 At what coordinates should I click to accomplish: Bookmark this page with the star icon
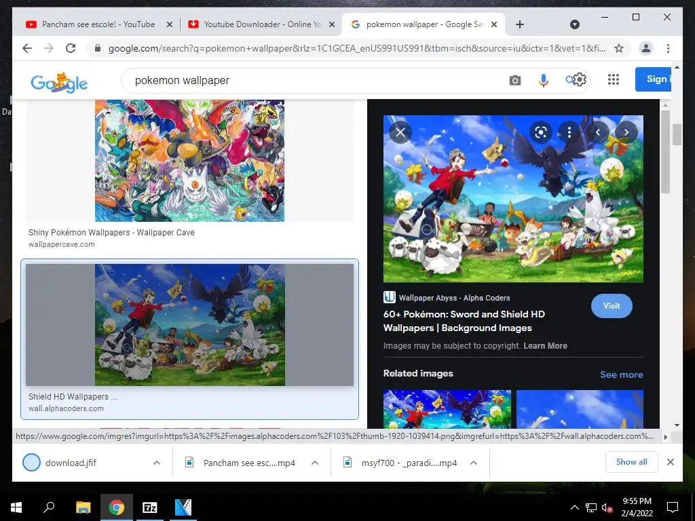point(619,48)
